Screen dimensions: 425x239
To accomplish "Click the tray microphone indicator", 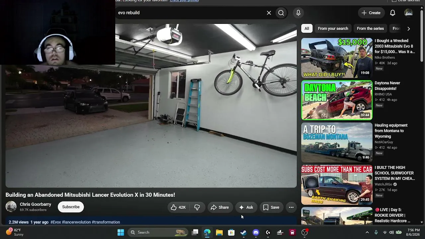I will pyautogui.click(x=376, y=232).
